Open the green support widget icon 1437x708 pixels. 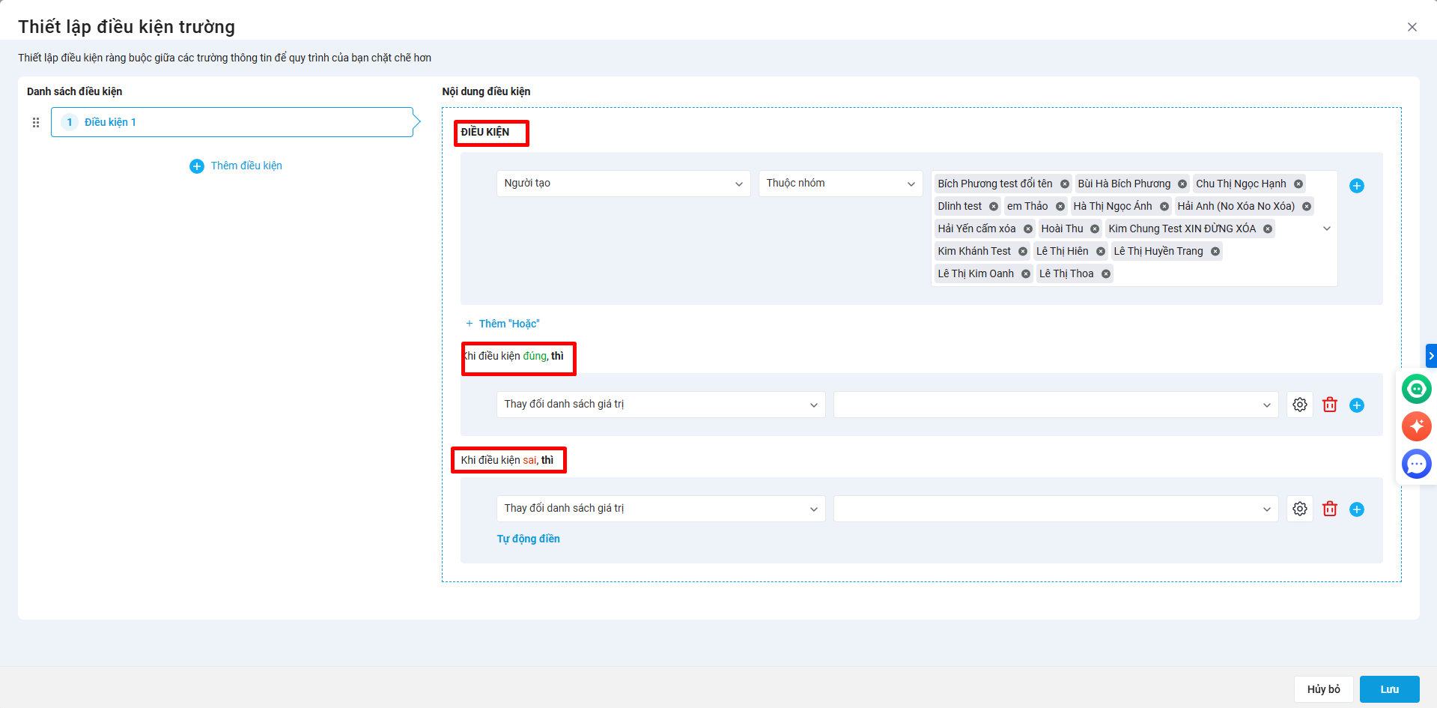point(1417,389)
